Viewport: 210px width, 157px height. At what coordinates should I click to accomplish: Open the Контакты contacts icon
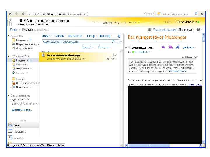(x=10, y=137)
